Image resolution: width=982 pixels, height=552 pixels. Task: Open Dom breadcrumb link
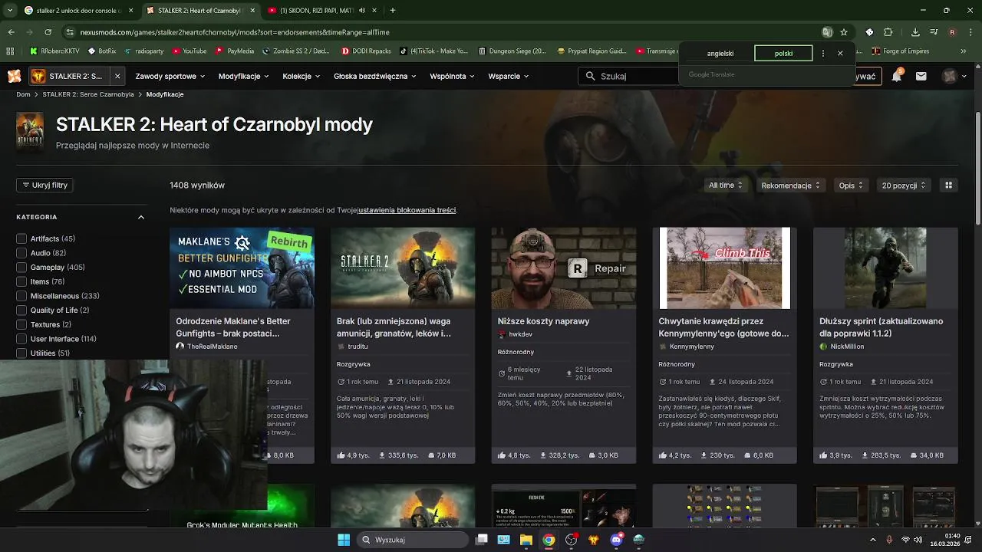tap(23, 94)
